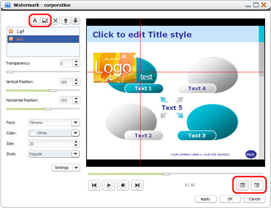The image size is (271, 208).
Task: Confirm with the OK button
Action: point(230,199)
